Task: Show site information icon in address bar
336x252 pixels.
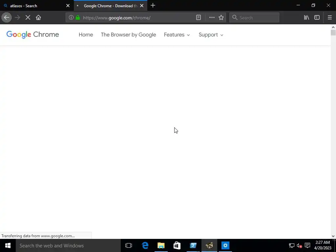Action: (71, 18)
